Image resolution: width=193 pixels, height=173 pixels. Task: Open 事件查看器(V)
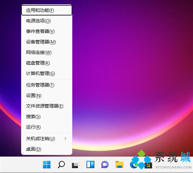[47, 32]
